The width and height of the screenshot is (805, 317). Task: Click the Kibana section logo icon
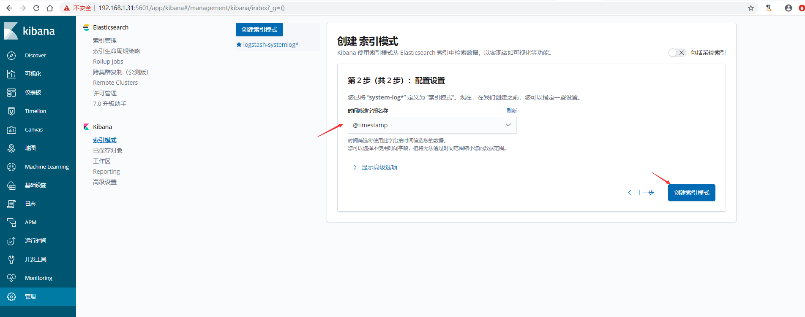86,127
